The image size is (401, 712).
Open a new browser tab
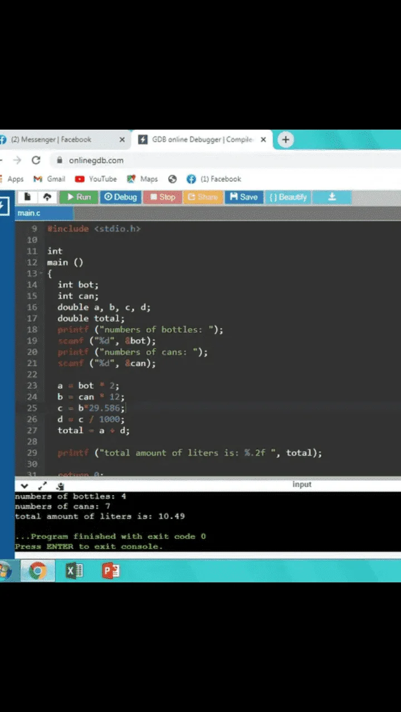286,140
